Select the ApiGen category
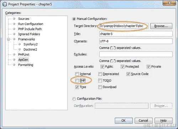The height and width of the screenshot is (129, 178). [x=23, y=60]
